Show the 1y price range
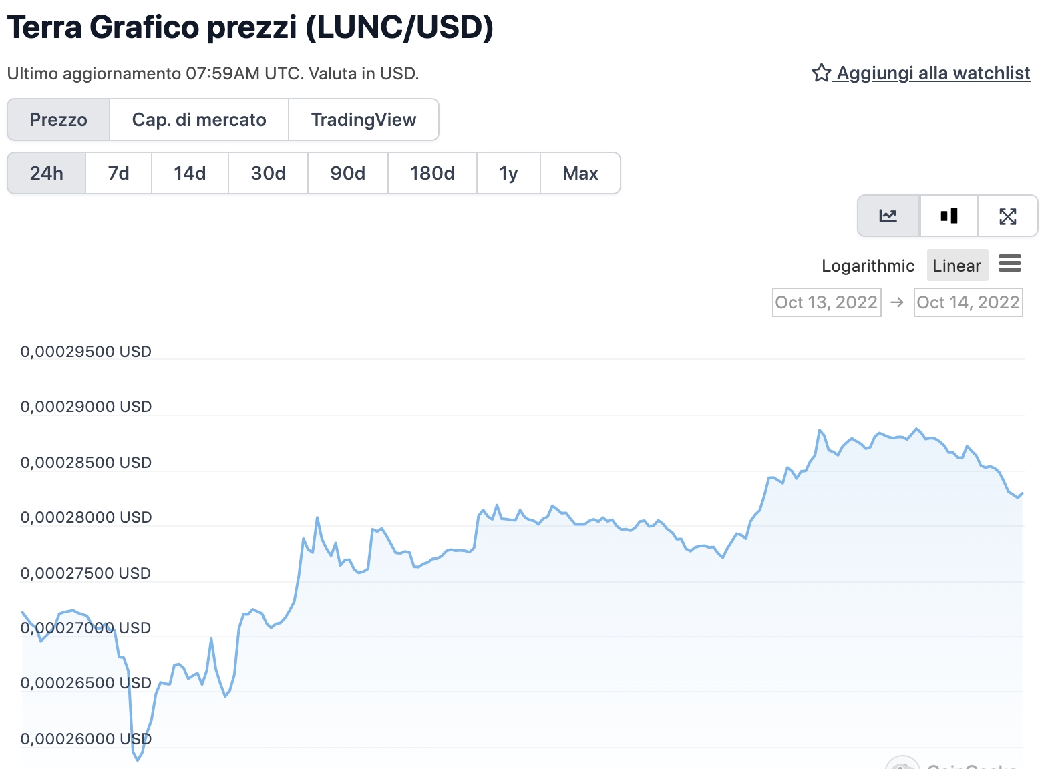1050x769 pixels. click(508, 174)
